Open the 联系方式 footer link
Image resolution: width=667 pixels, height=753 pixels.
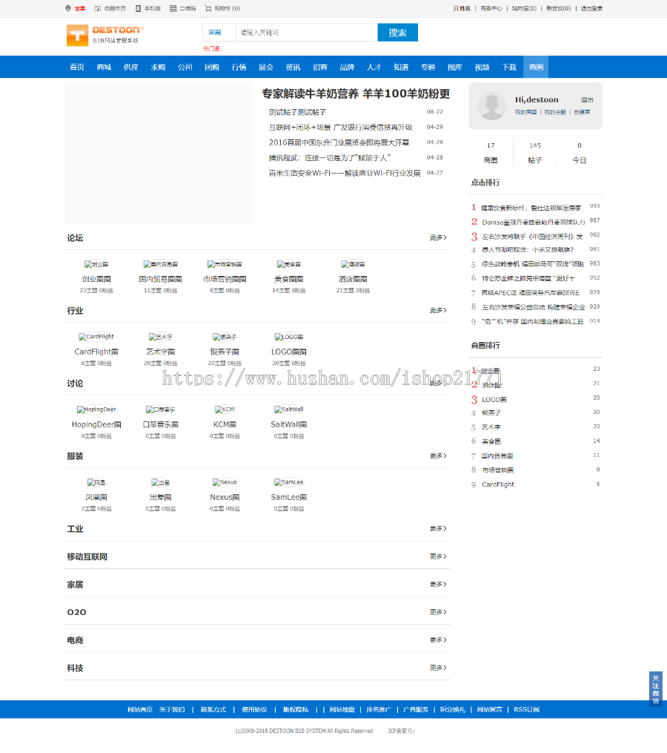pos(213,709)
